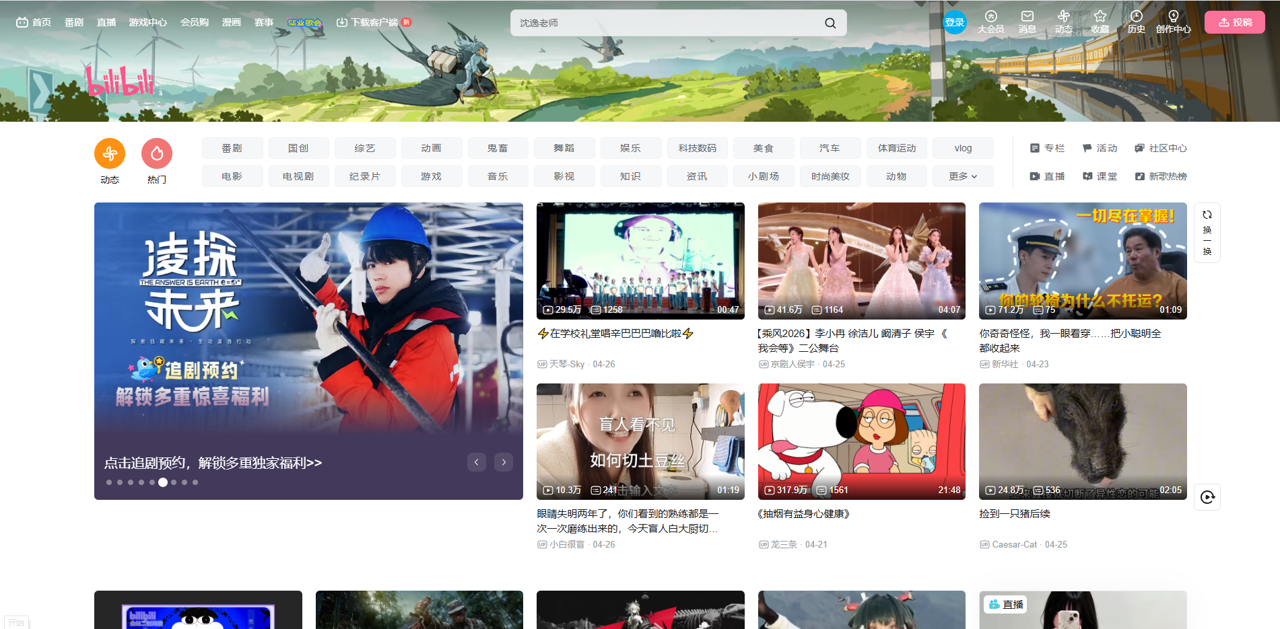
Task: Select the 纪录片 category button
Action: coord(365,176)
